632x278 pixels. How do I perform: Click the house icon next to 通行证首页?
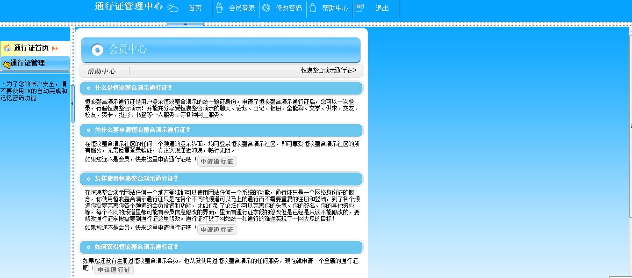click(7, 48)
